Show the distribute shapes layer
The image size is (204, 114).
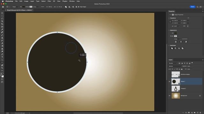pos(170,74)
